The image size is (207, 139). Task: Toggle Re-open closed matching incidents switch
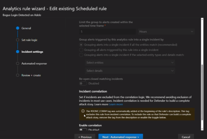coord(83,83)
